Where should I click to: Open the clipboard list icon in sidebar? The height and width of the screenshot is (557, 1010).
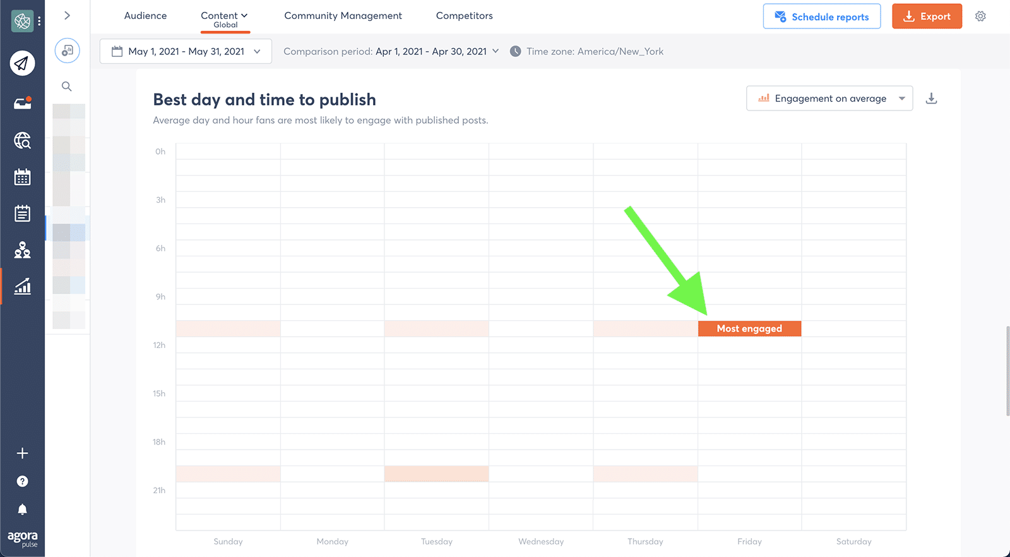click(x=23, y=213)
